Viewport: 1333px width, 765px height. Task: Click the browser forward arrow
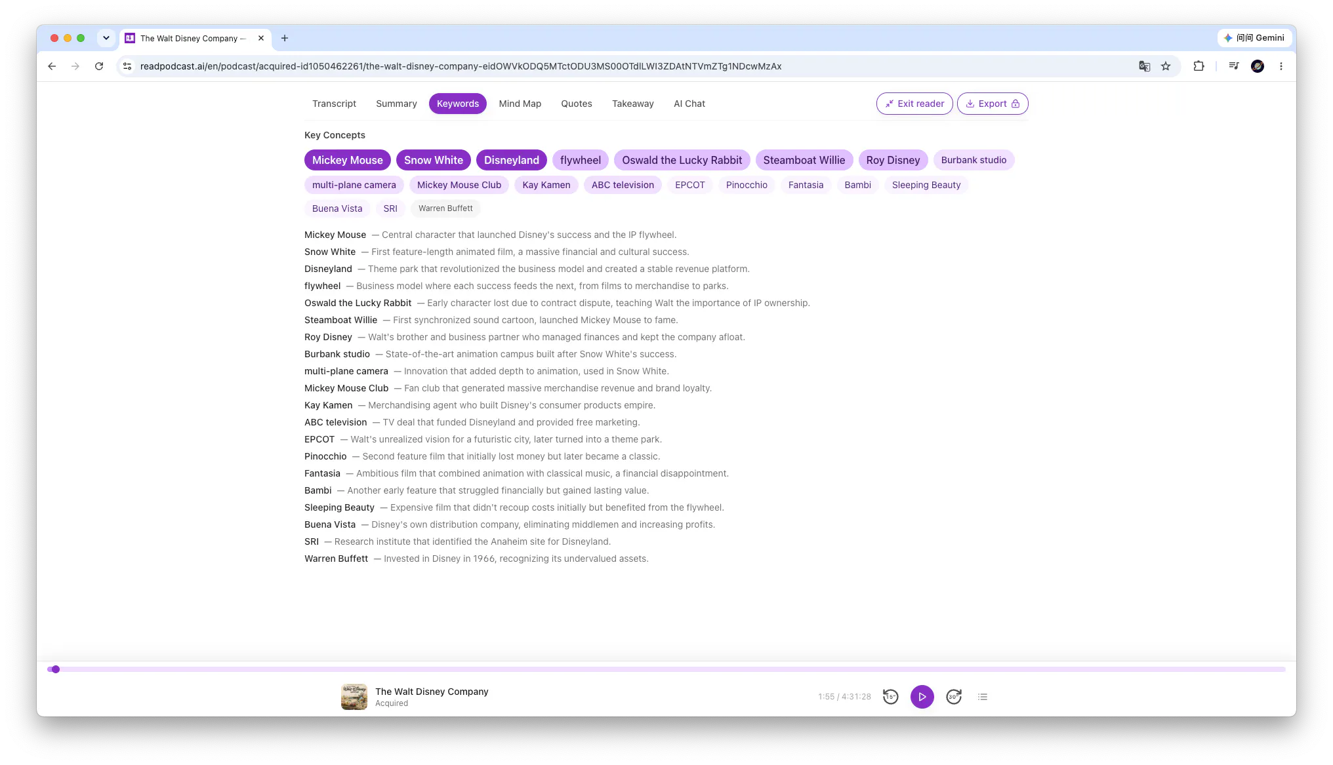[75, 66]
